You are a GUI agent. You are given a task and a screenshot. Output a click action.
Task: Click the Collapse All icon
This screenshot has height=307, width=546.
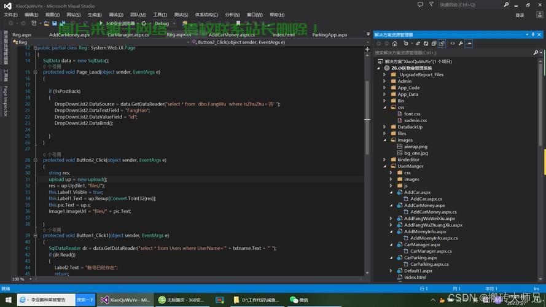434,44
